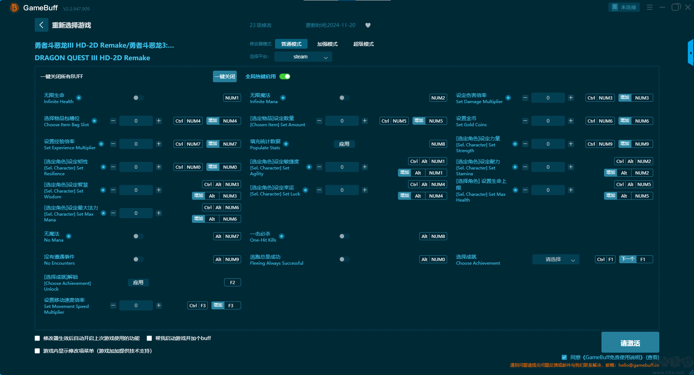Expand the Choose Achievement dropdown
The width and height of the screenshot is (694, 375).
pos(556,259)
